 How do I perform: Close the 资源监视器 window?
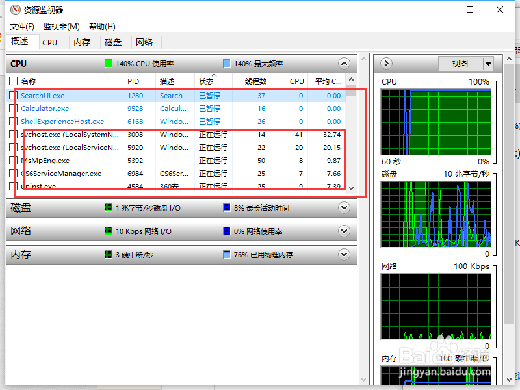point(500,10)
